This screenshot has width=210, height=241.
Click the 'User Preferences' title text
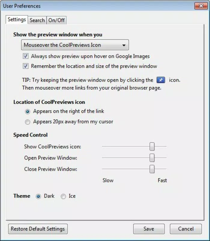(x=22, y=6)
